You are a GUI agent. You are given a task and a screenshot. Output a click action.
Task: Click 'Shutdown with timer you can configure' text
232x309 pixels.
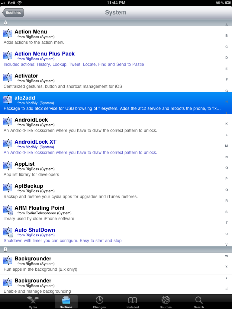(63, 241)
